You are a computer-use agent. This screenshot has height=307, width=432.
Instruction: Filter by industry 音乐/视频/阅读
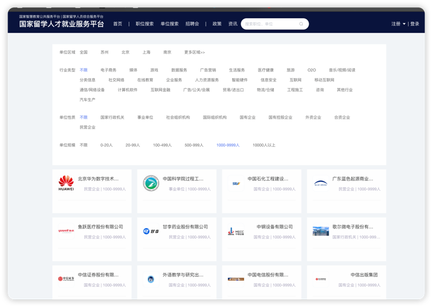pyautogui.click(x=342, y=70)
